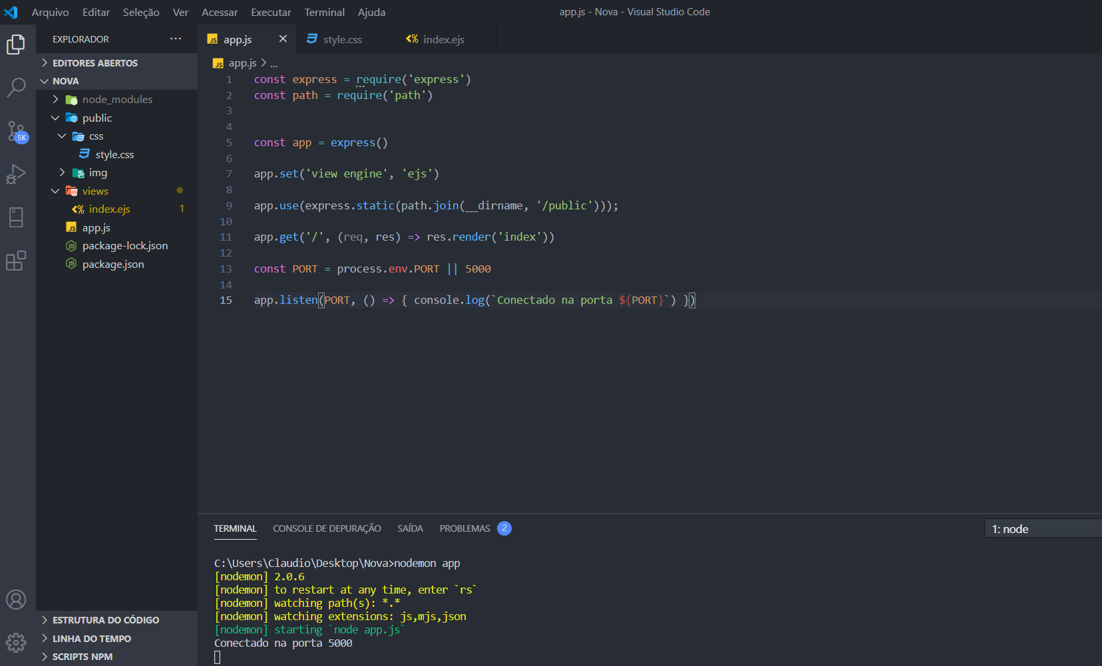This screenshot has height=666, width=1102.
Task: Open the Seleção menu
Action: pos(141,12)
